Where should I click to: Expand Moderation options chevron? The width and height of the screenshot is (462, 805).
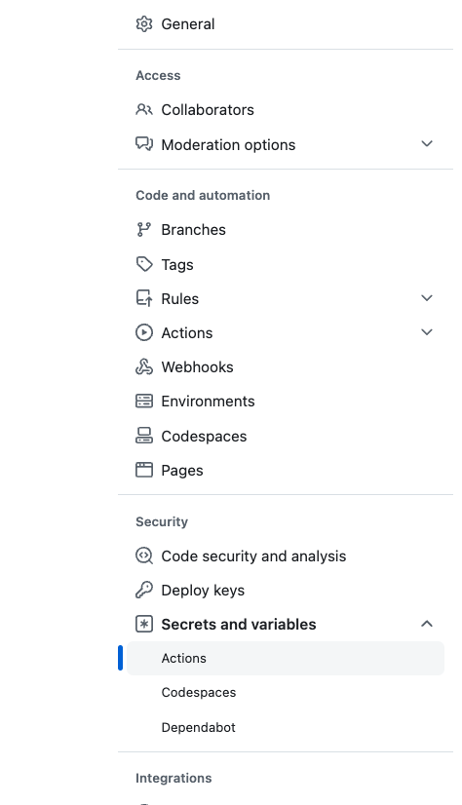coord(427,144)
